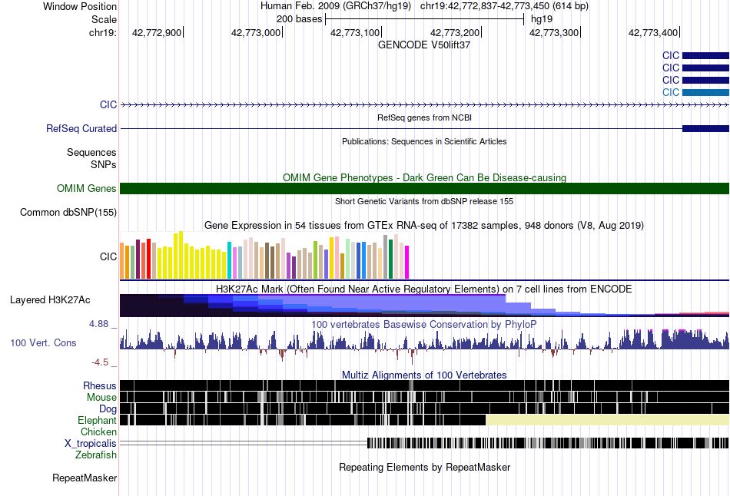Click the RepeatMasker track label

pyautogui.click(x=85, y=478)
